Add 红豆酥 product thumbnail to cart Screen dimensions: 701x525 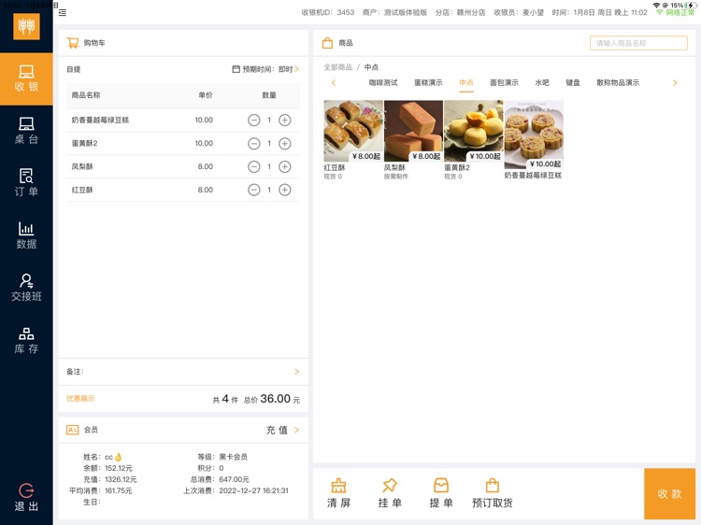(x=353, y=131)
